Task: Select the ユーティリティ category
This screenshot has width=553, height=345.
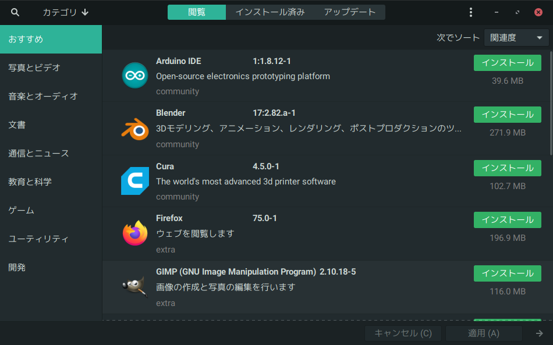Action: tap(51, 239)
